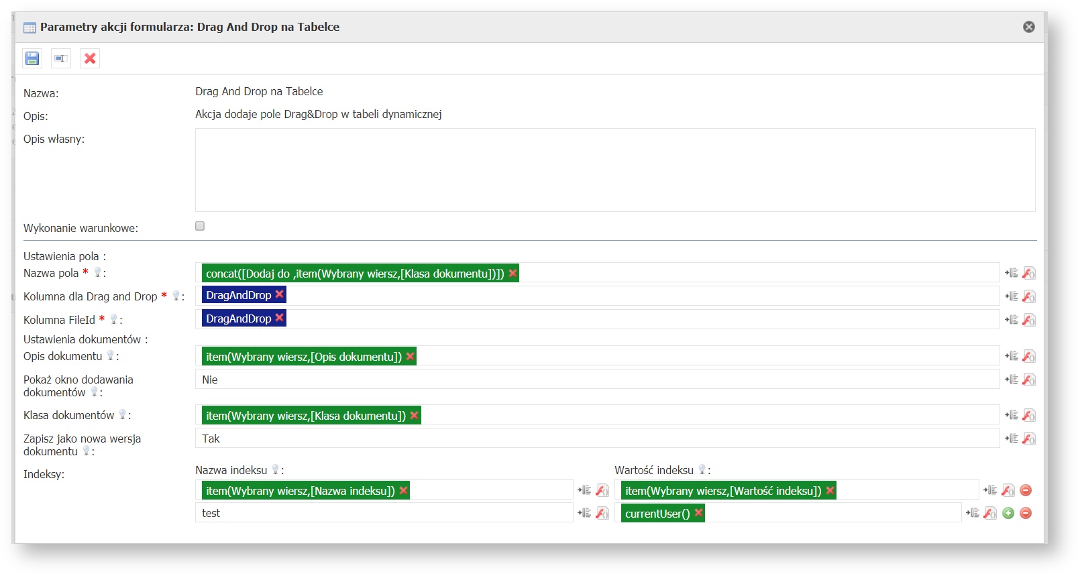Click the Nazwa indeksu field containing test

point(384,513)
